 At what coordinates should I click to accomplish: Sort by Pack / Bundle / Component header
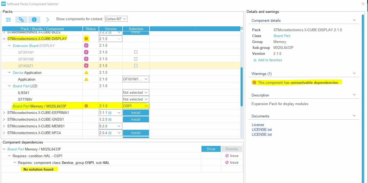tap(42, 29)
